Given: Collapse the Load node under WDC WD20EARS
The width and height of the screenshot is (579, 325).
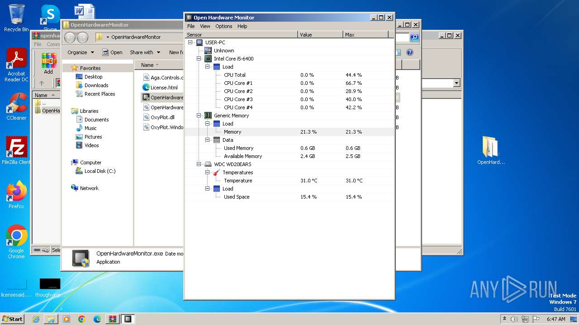Looking at the screenshot, I should click(x=208, y=189).
